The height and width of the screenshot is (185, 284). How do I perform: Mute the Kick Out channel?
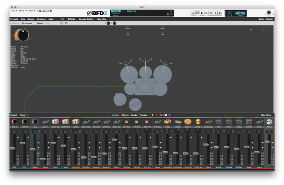coord(28,162)
